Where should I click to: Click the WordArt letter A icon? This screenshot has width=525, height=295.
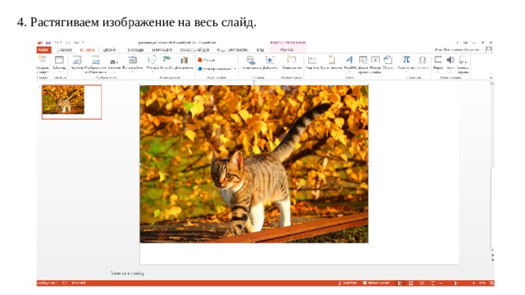pyautogui.click(x=349, y=60)
